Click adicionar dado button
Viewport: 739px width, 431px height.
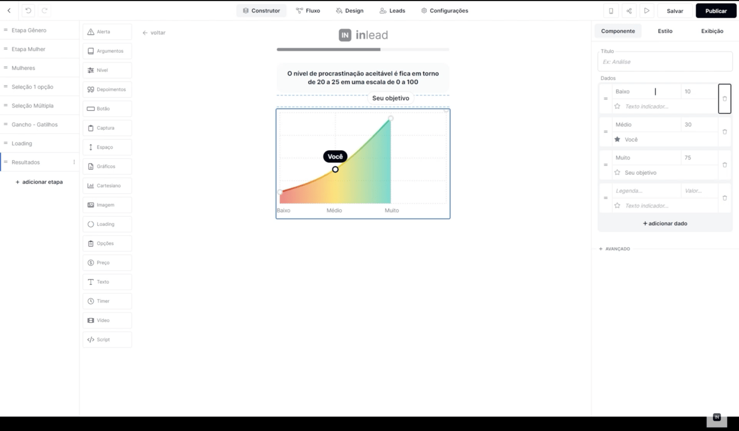click(x=665, y=224)
